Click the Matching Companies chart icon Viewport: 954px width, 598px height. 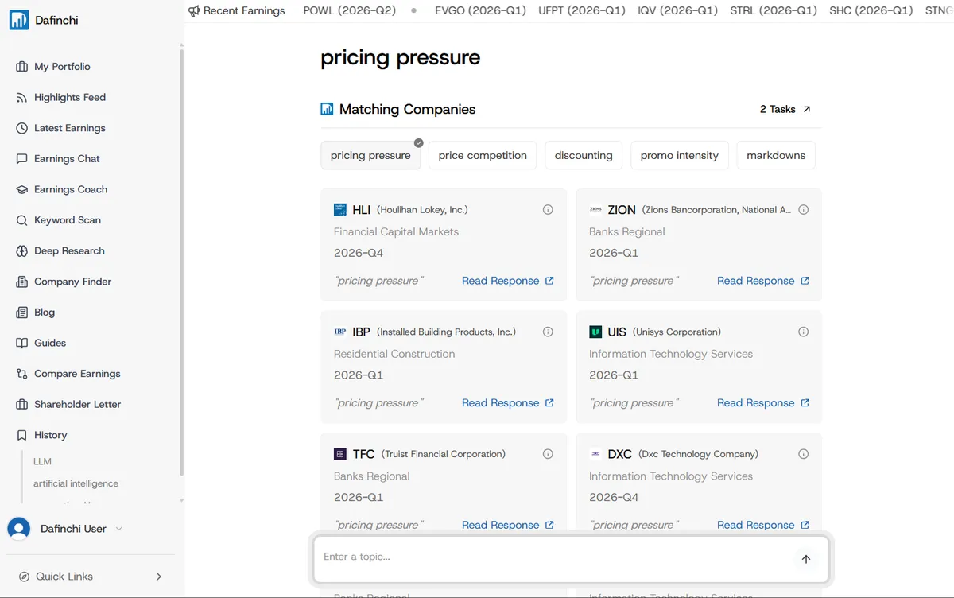tap(327, 109)
